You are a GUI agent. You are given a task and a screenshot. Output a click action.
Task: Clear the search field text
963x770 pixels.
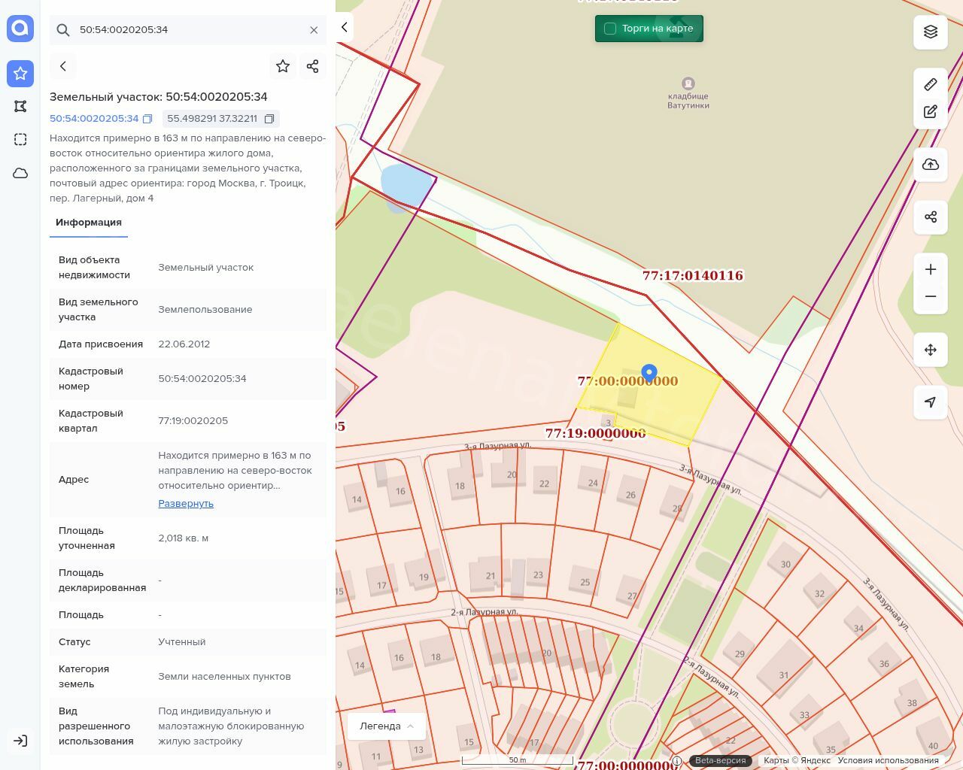pos(314,30)
